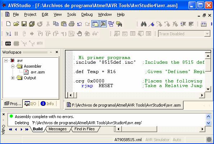Click the Print icon in the toolbar
The height and width of the screenshot is (144, 214).
pos(72,24)
